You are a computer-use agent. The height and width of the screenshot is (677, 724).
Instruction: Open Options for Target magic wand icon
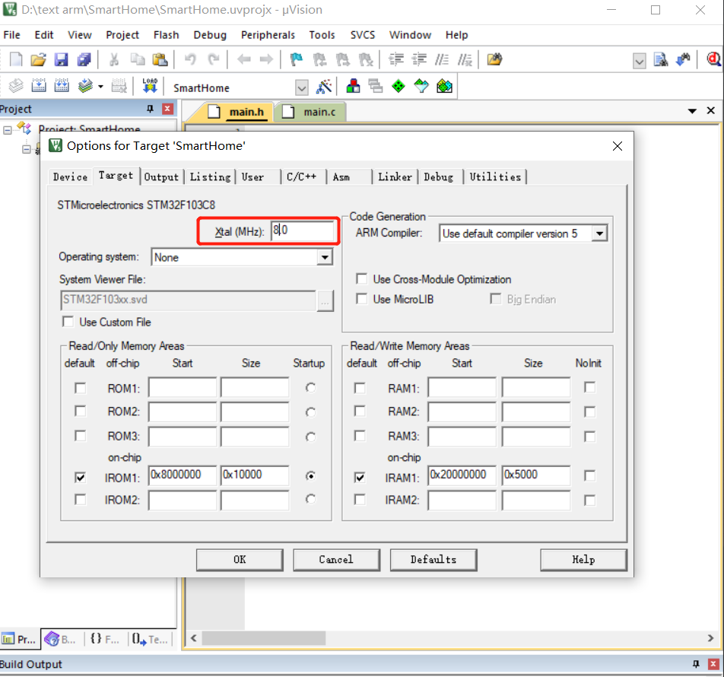pyautogui.click(x=324, y=87)
